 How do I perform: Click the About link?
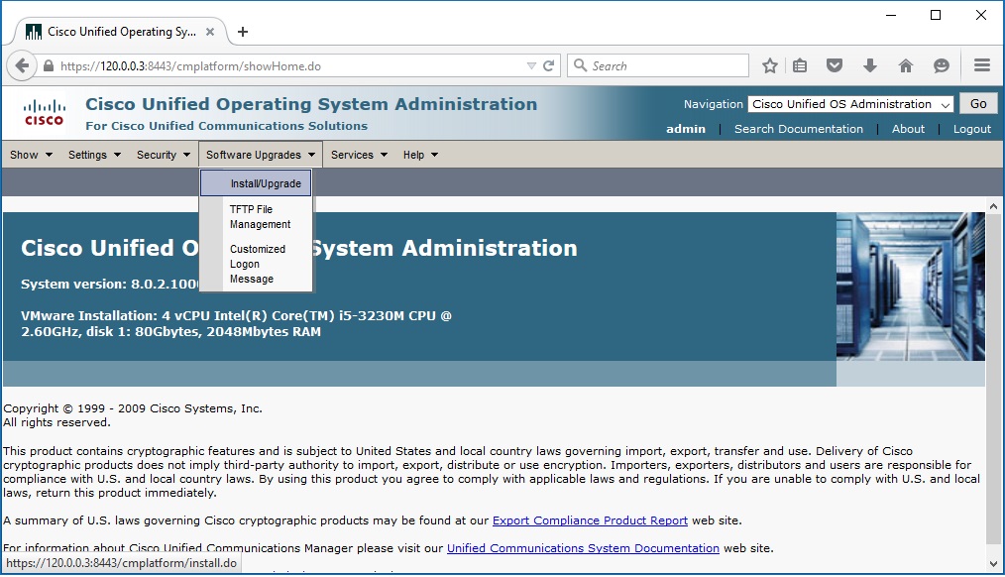pos(908,129)
